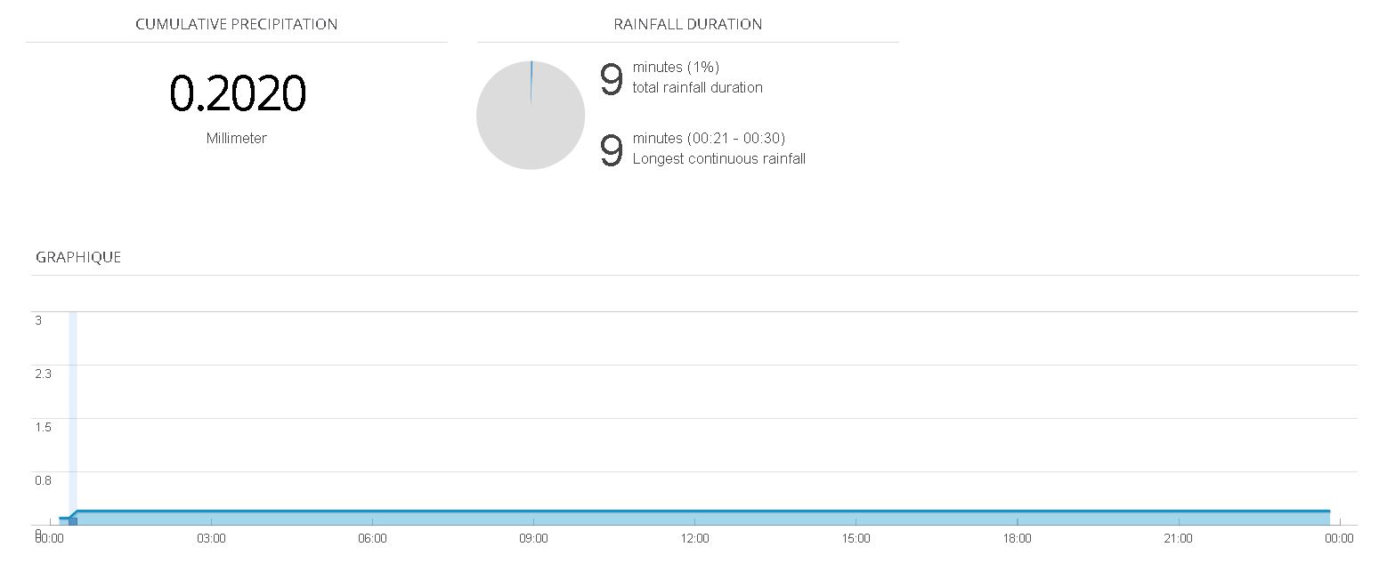Click the 1.5 y-axis label
The image size is (1387, 563).
tap(43, 427)
